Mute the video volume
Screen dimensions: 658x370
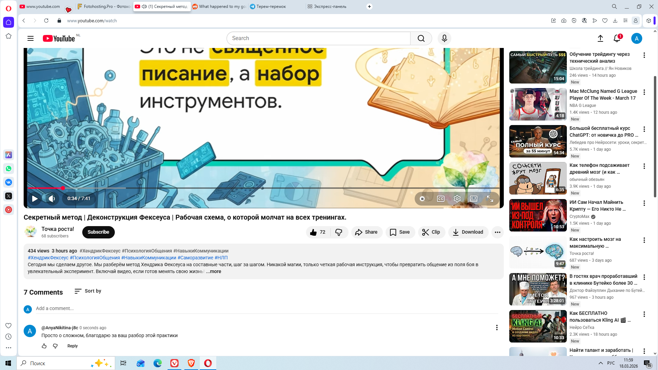click(x=51, y=198)
